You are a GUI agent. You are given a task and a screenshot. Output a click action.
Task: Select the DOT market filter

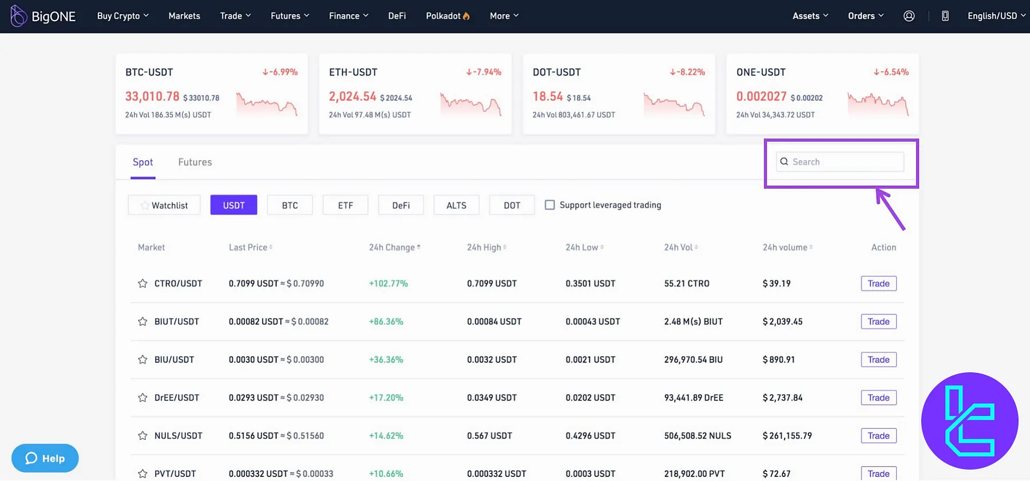[x=512, y=205]
